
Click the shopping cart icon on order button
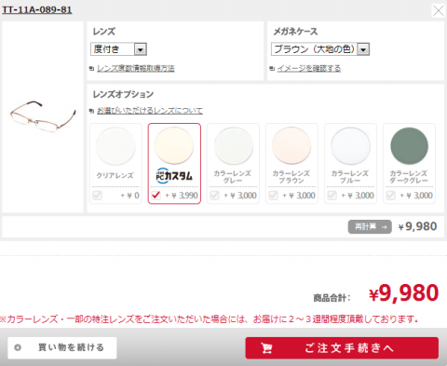pyautogui.click(x=266, y=348)
